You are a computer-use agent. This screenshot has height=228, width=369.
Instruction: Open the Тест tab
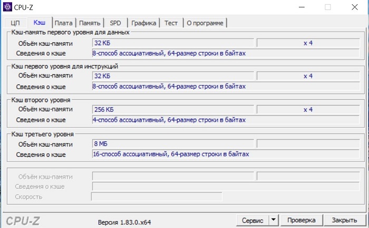171,23
